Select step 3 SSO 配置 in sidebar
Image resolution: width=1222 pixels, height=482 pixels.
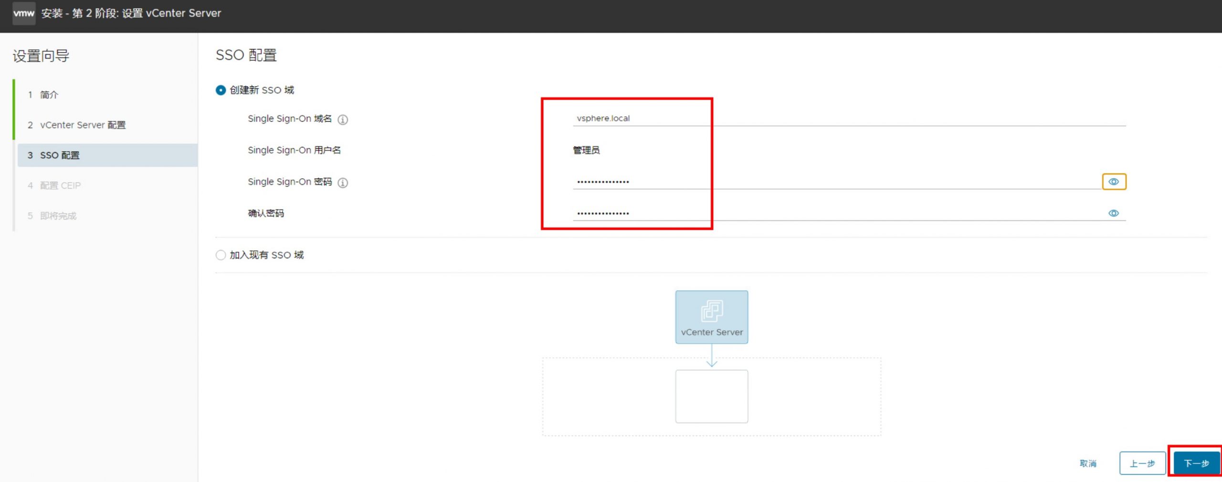click(60, 155)
